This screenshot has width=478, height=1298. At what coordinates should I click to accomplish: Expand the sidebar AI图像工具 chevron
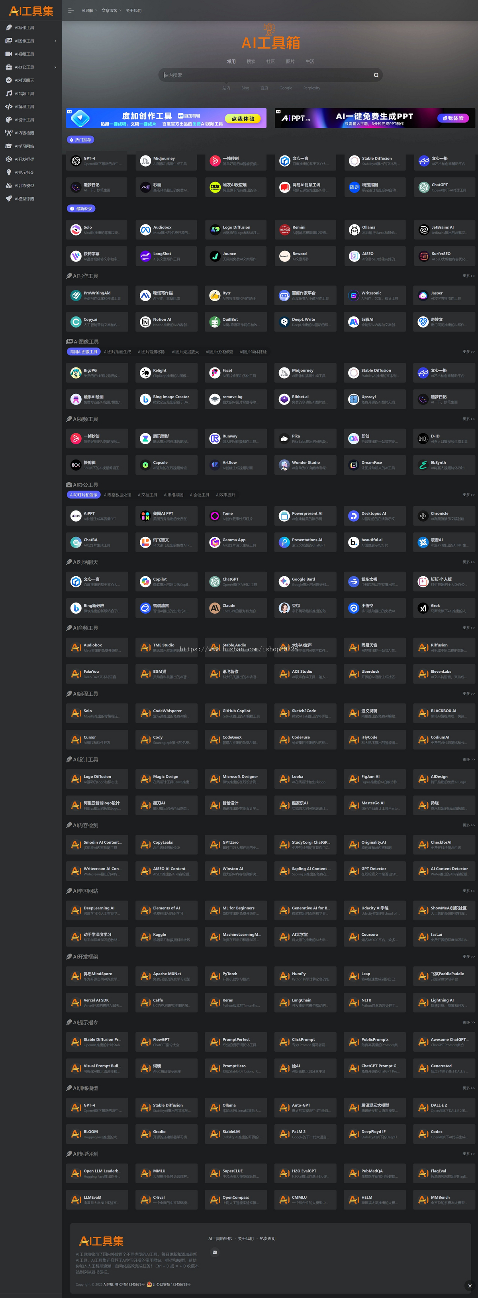[55, 41]
